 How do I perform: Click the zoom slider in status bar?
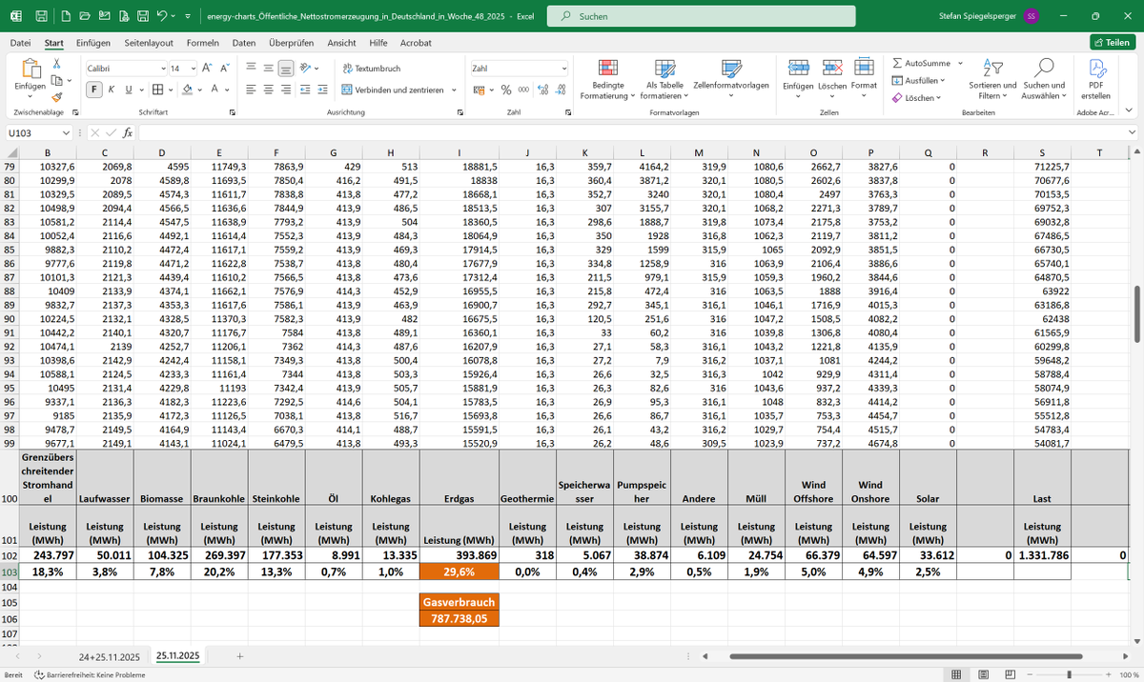click(1068, 674)
